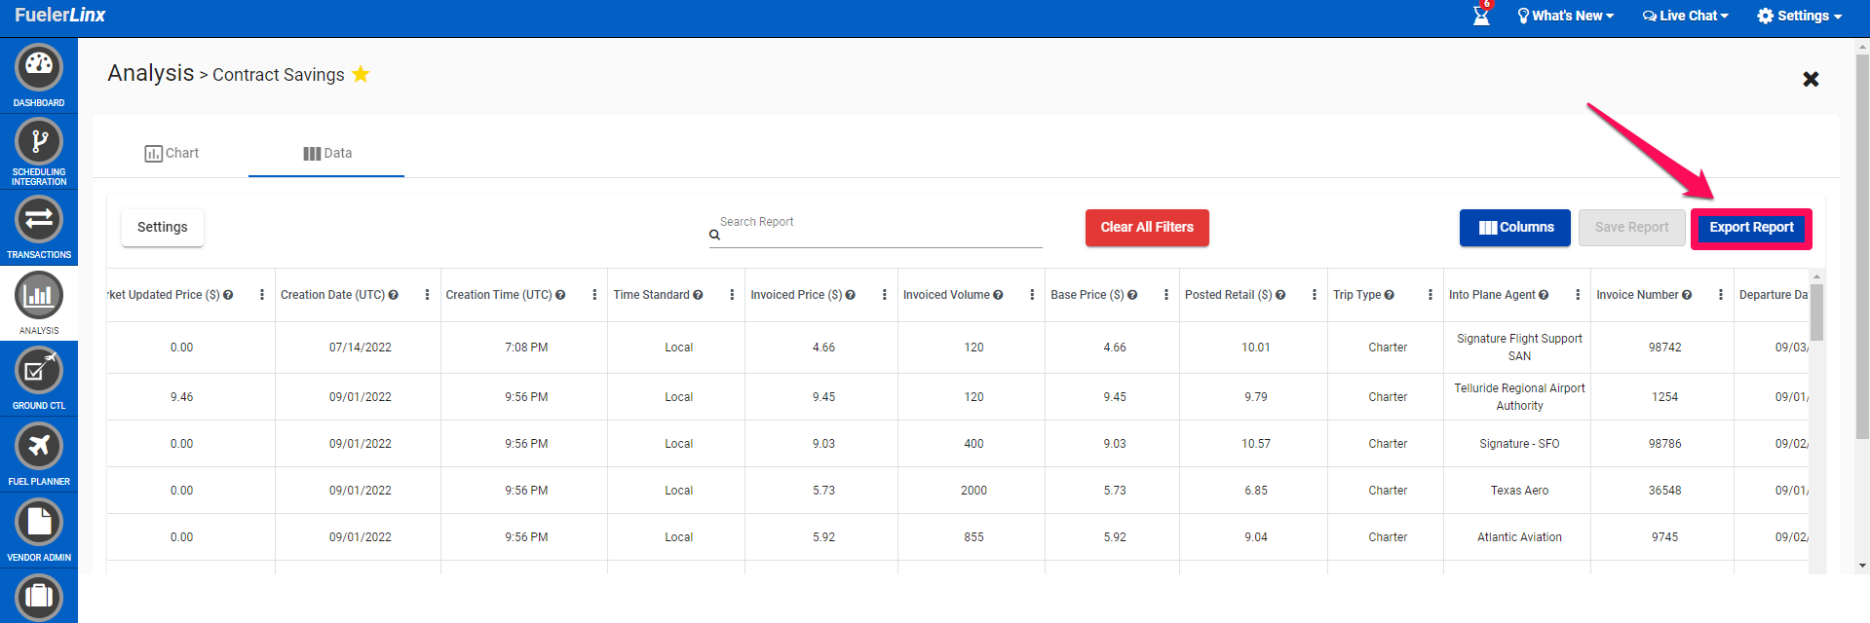
Task: Click Signature Flight Support SAN cell
Action: (1519, 348)
